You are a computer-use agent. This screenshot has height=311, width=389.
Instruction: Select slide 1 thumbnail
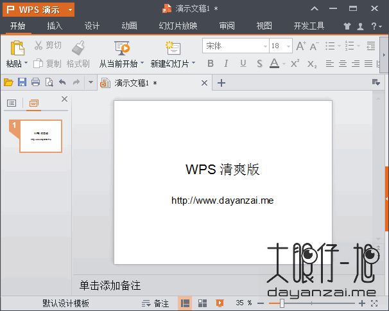tap(40, 136)
